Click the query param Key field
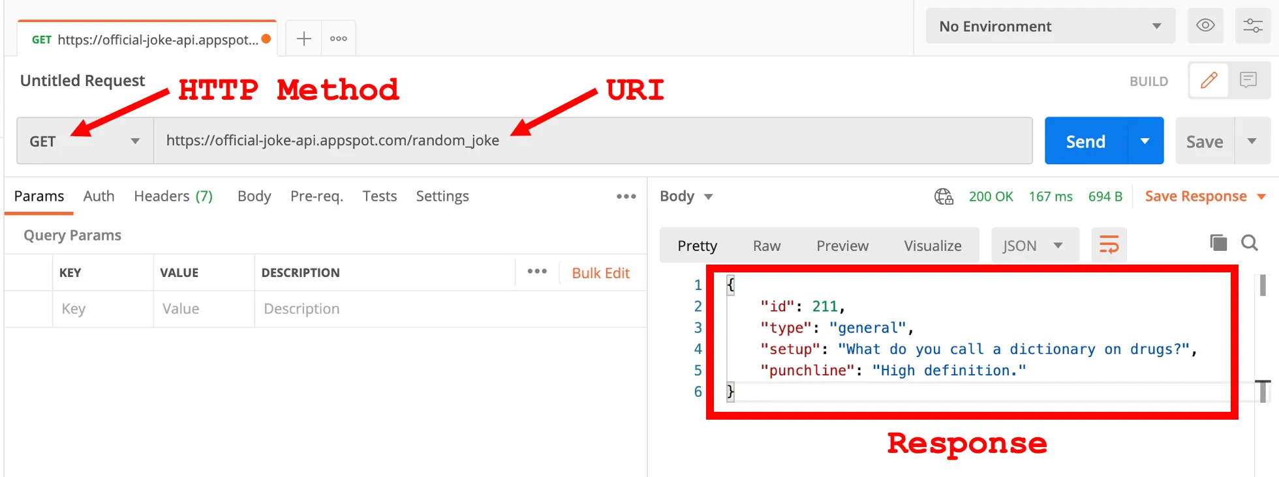1279x477 pixels. (103, 308)
